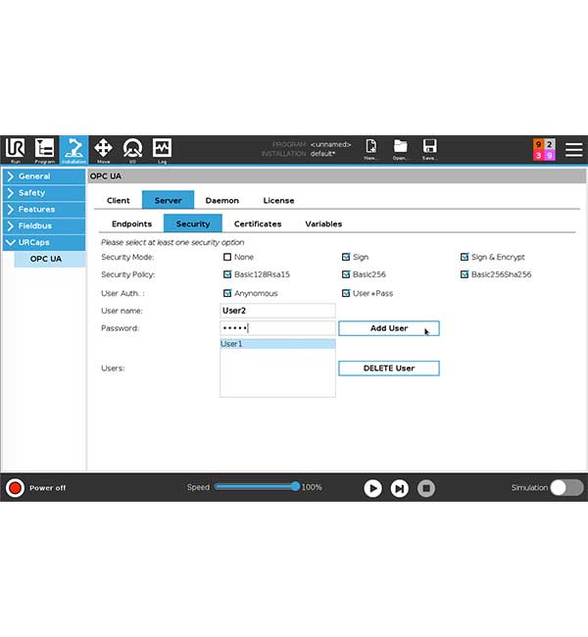Viewport: 588px width, 637px height.
Task: Click the <unnamed> program name
Action: click(x=330, y=145)
